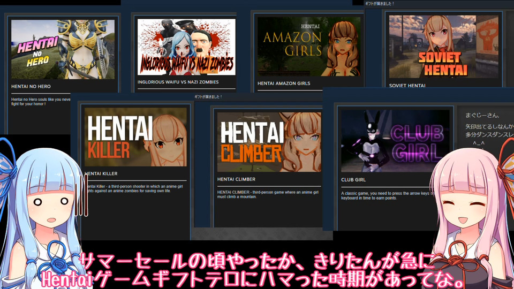Screen dimensions: 514x289
Task: Open the Hentai Climber game thumbnail
Action: point(269,142)
